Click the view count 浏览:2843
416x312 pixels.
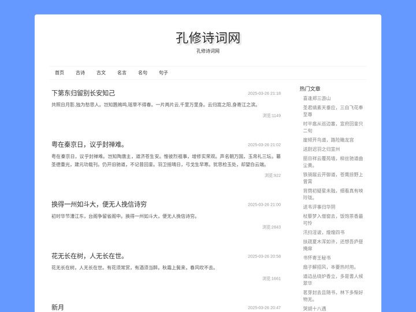point(272,227)
